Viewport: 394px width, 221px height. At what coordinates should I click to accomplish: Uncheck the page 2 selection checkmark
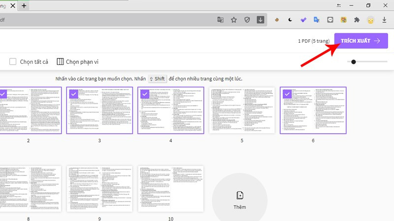point(3,94)
